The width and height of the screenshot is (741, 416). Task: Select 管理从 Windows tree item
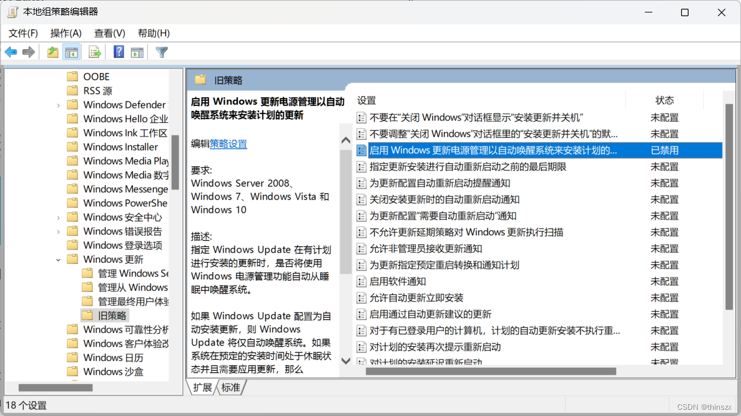click(133, 287)
